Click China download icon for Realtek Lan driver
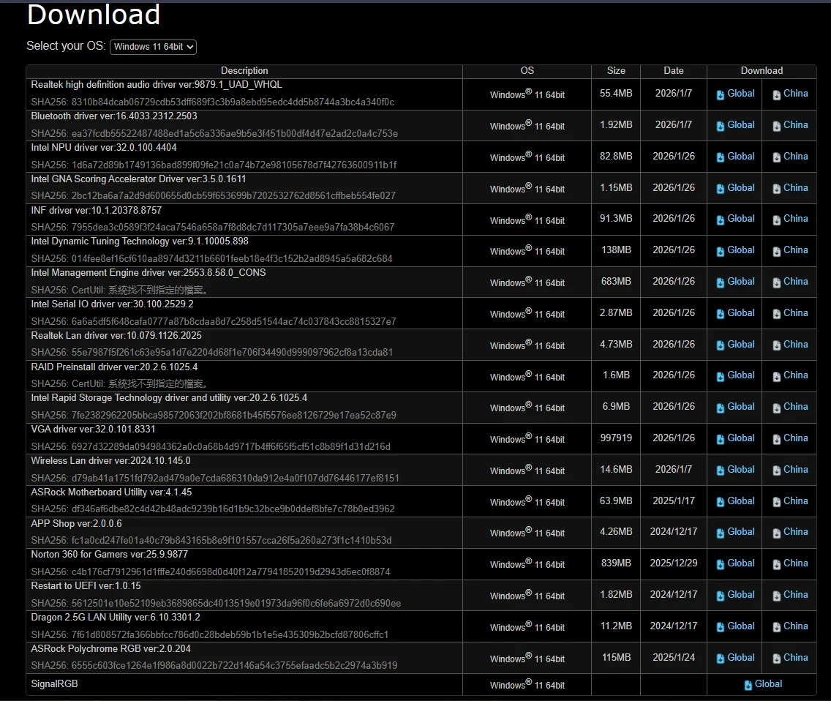This screenshot has width=831, height=701. (x=776, y=345)
